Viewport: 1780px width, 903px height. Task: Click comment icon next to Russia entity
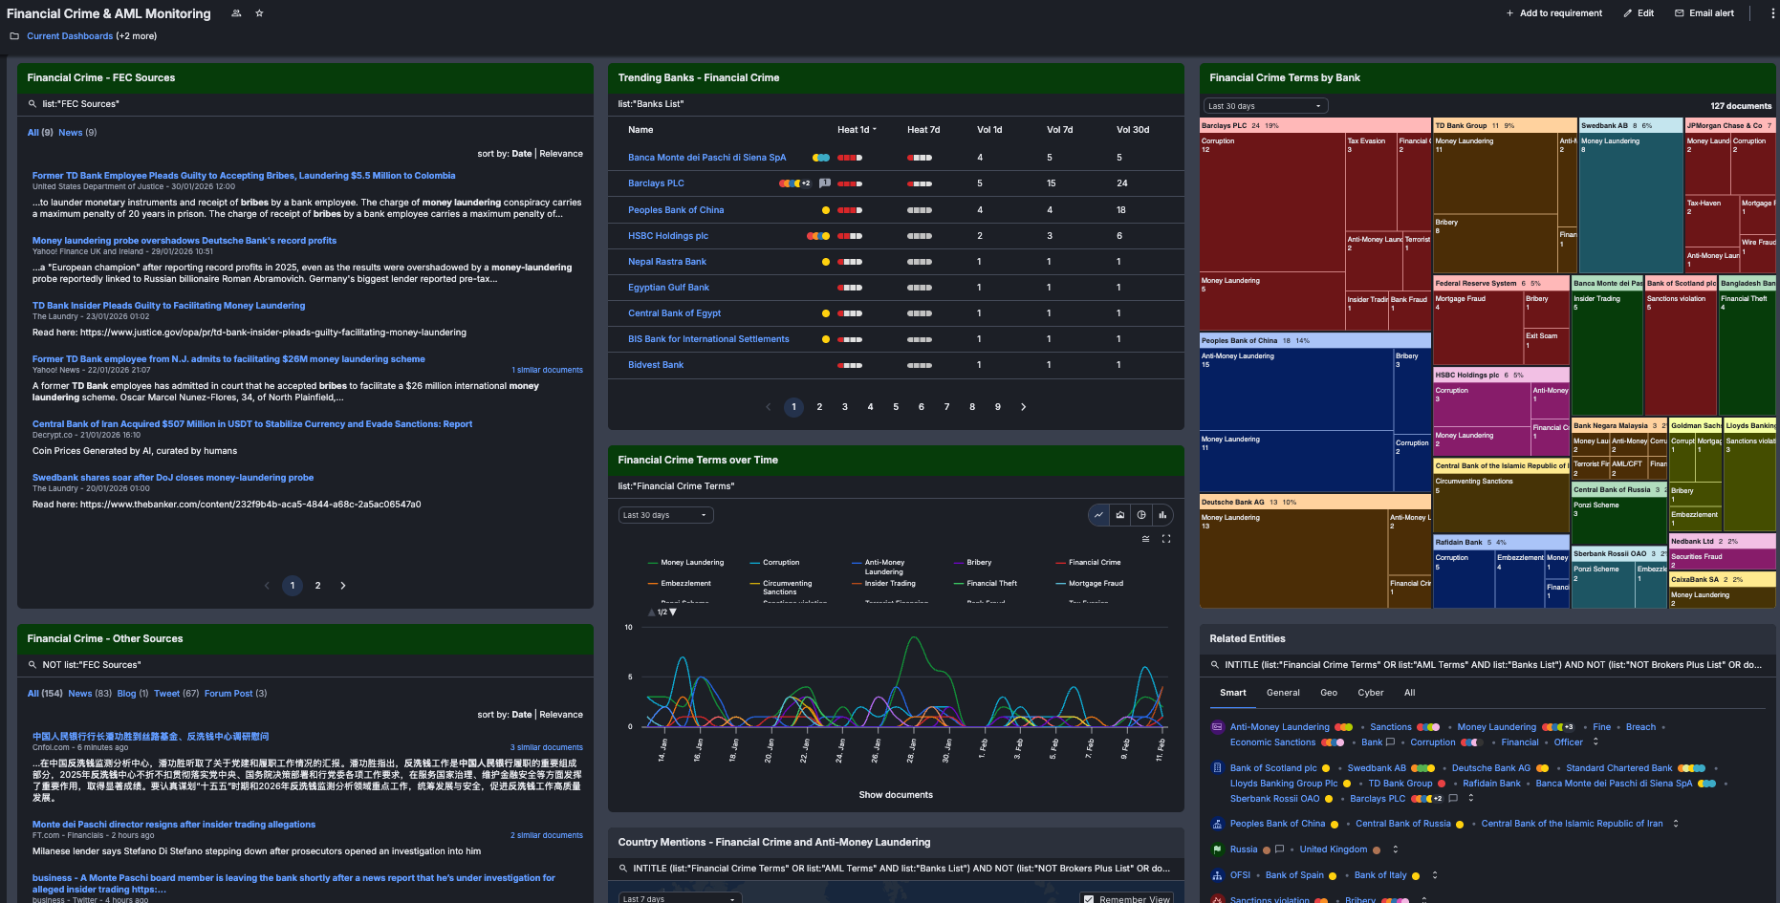click(x=1279, y=849)
